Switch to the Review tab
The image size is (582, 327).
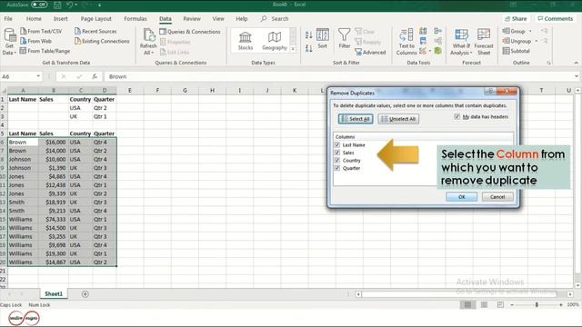tap(192, 18)
